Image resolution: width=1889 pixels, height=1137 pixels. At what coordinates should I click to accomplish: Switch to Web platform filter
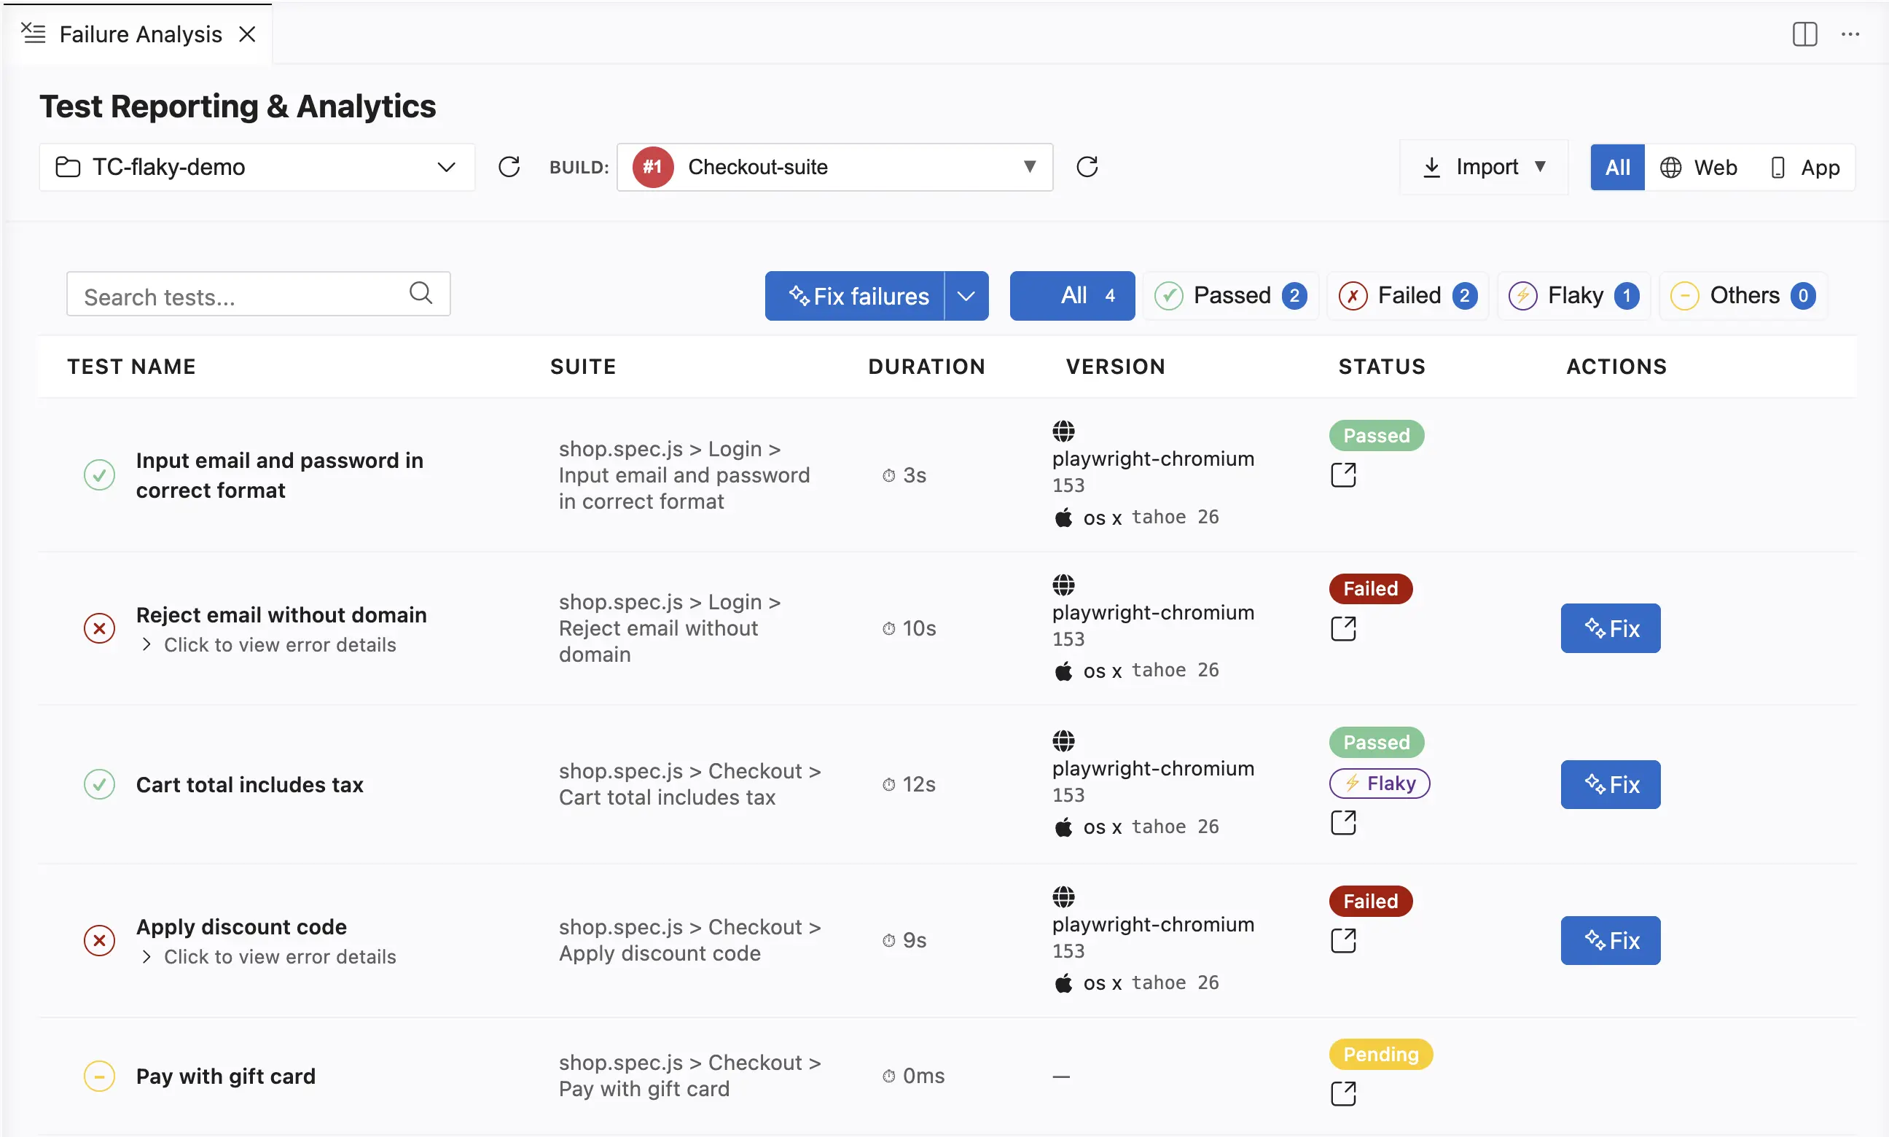coord(1698,168)
